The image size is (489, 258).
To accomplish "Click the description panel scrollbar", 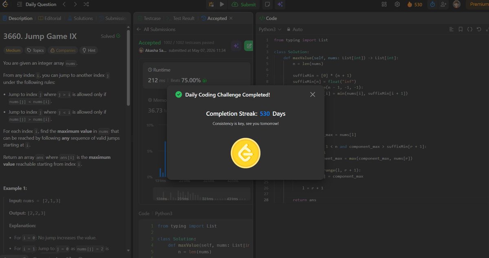I will point(128,68).
